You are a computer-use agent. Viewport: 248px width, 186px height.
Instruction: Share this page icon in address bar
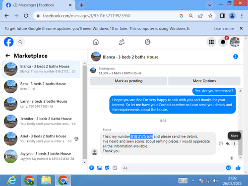[200, 16]
